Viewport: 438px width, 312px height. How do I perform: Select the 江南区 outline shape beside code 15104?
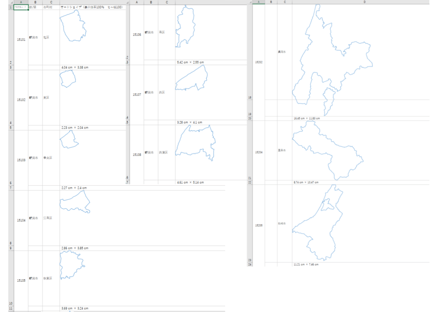(x=75, y=202)
